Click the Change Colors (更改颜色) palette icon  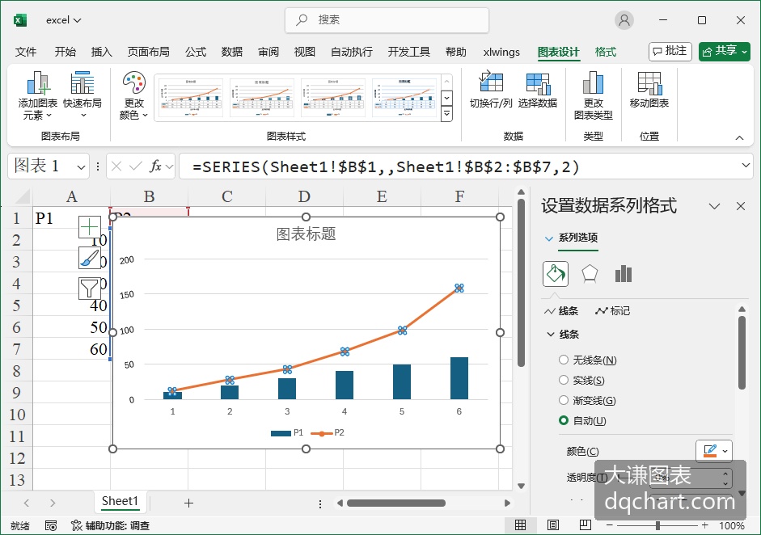tap(133, 83)
